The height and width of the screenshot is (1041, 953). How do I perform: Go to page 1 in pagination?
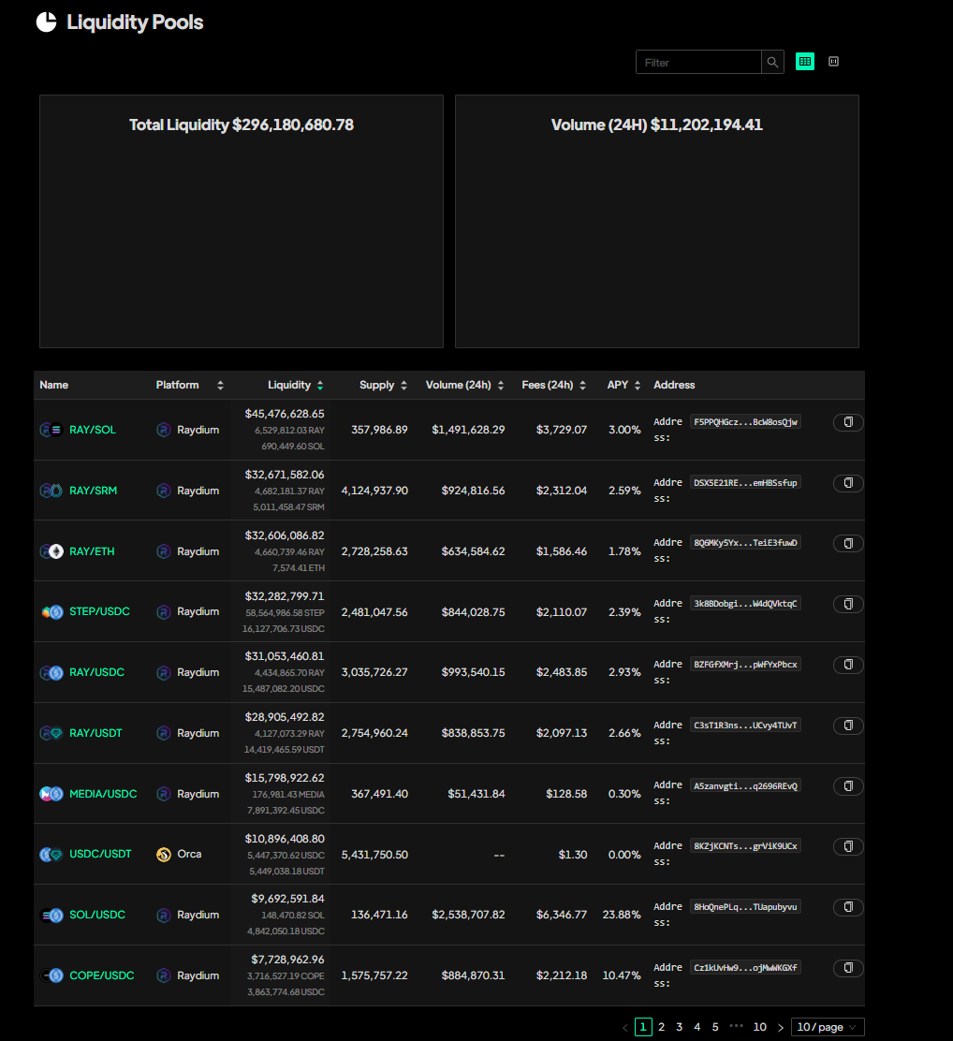point(643,1027)
